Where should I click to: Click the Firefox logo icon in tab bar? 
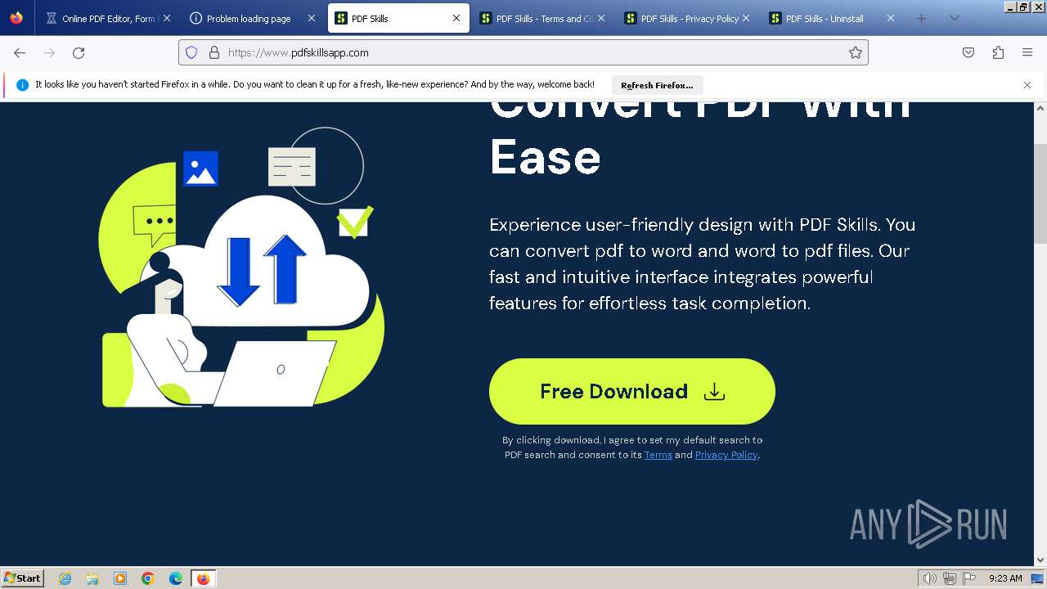point(16,18)
